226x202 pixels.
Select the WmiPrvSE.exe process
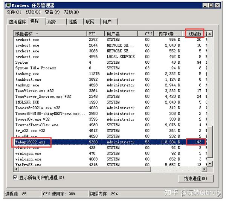pyautogui.click(x=110, y=165)
